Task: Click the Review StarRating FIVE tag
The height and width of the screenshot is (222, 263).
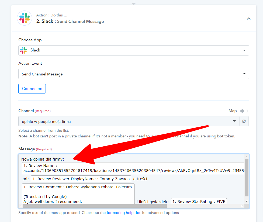Action: coord(199,201)
